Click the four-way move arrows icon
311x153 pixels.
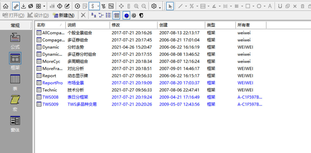(x=121, y=6)
